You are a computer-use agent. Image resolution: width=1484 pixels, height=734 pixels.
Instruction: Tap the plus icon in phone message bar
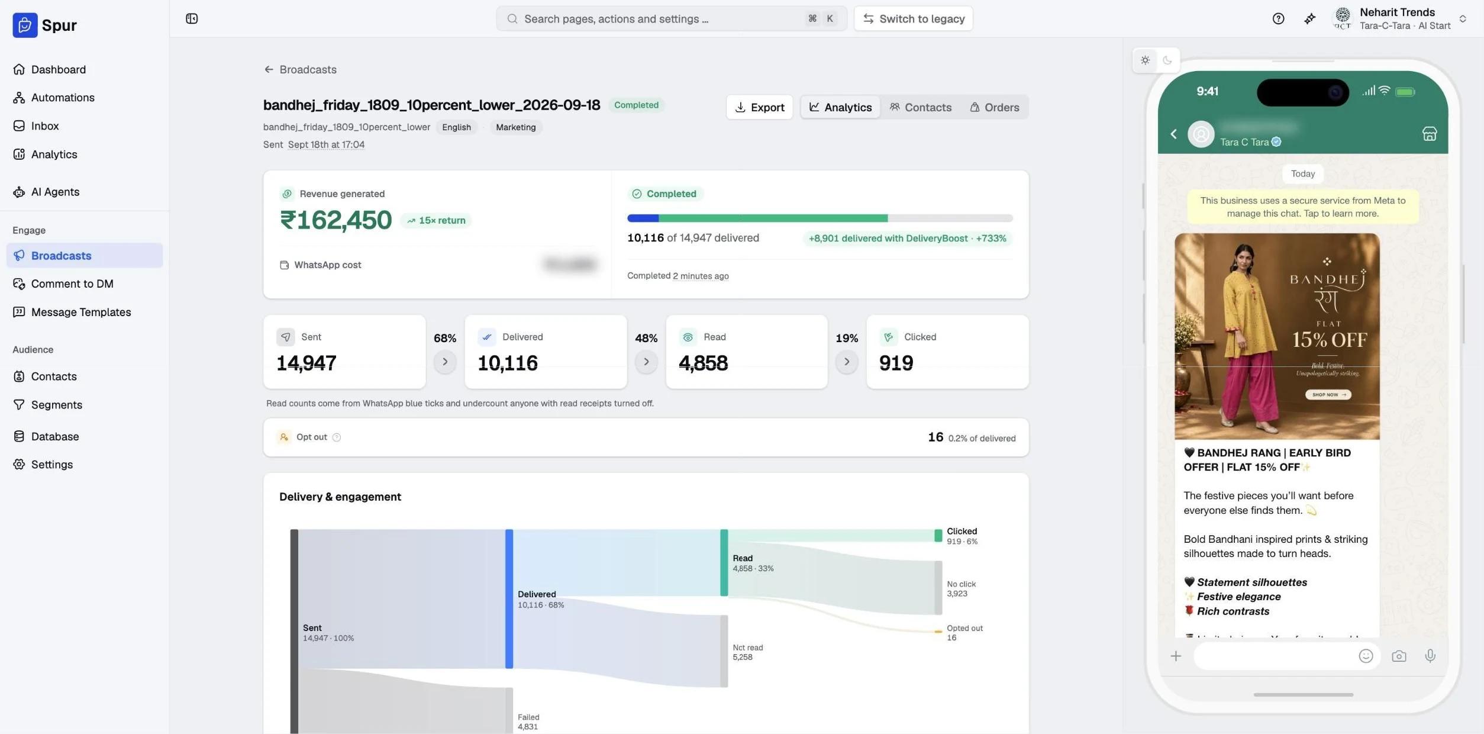(x=1176, y=656)
